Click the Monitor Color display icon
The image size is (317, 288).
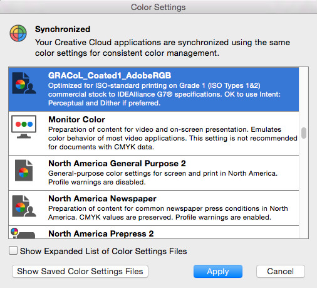click(24, 127)
